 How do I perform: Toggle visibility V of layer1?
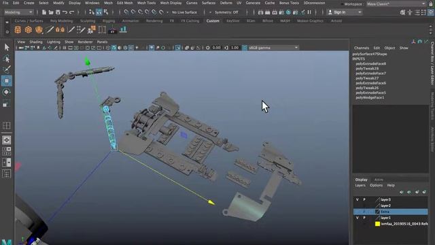coord(358,218)
